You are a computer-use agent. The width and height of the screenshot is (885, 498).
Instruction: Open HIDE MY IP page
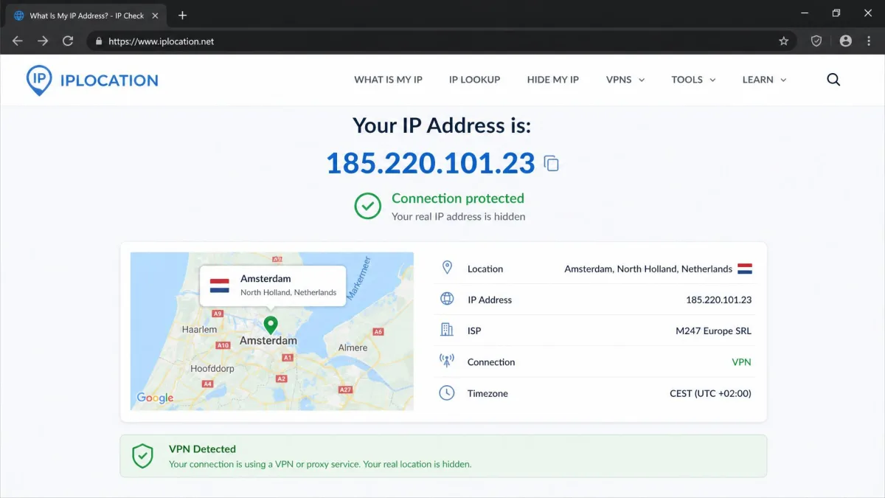point(553,80)
